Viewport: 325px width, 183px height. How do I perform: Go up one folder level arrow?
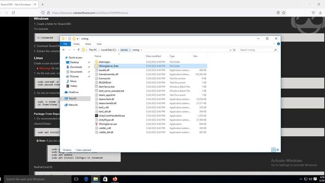pyautogui.click(x=79, y=50)
